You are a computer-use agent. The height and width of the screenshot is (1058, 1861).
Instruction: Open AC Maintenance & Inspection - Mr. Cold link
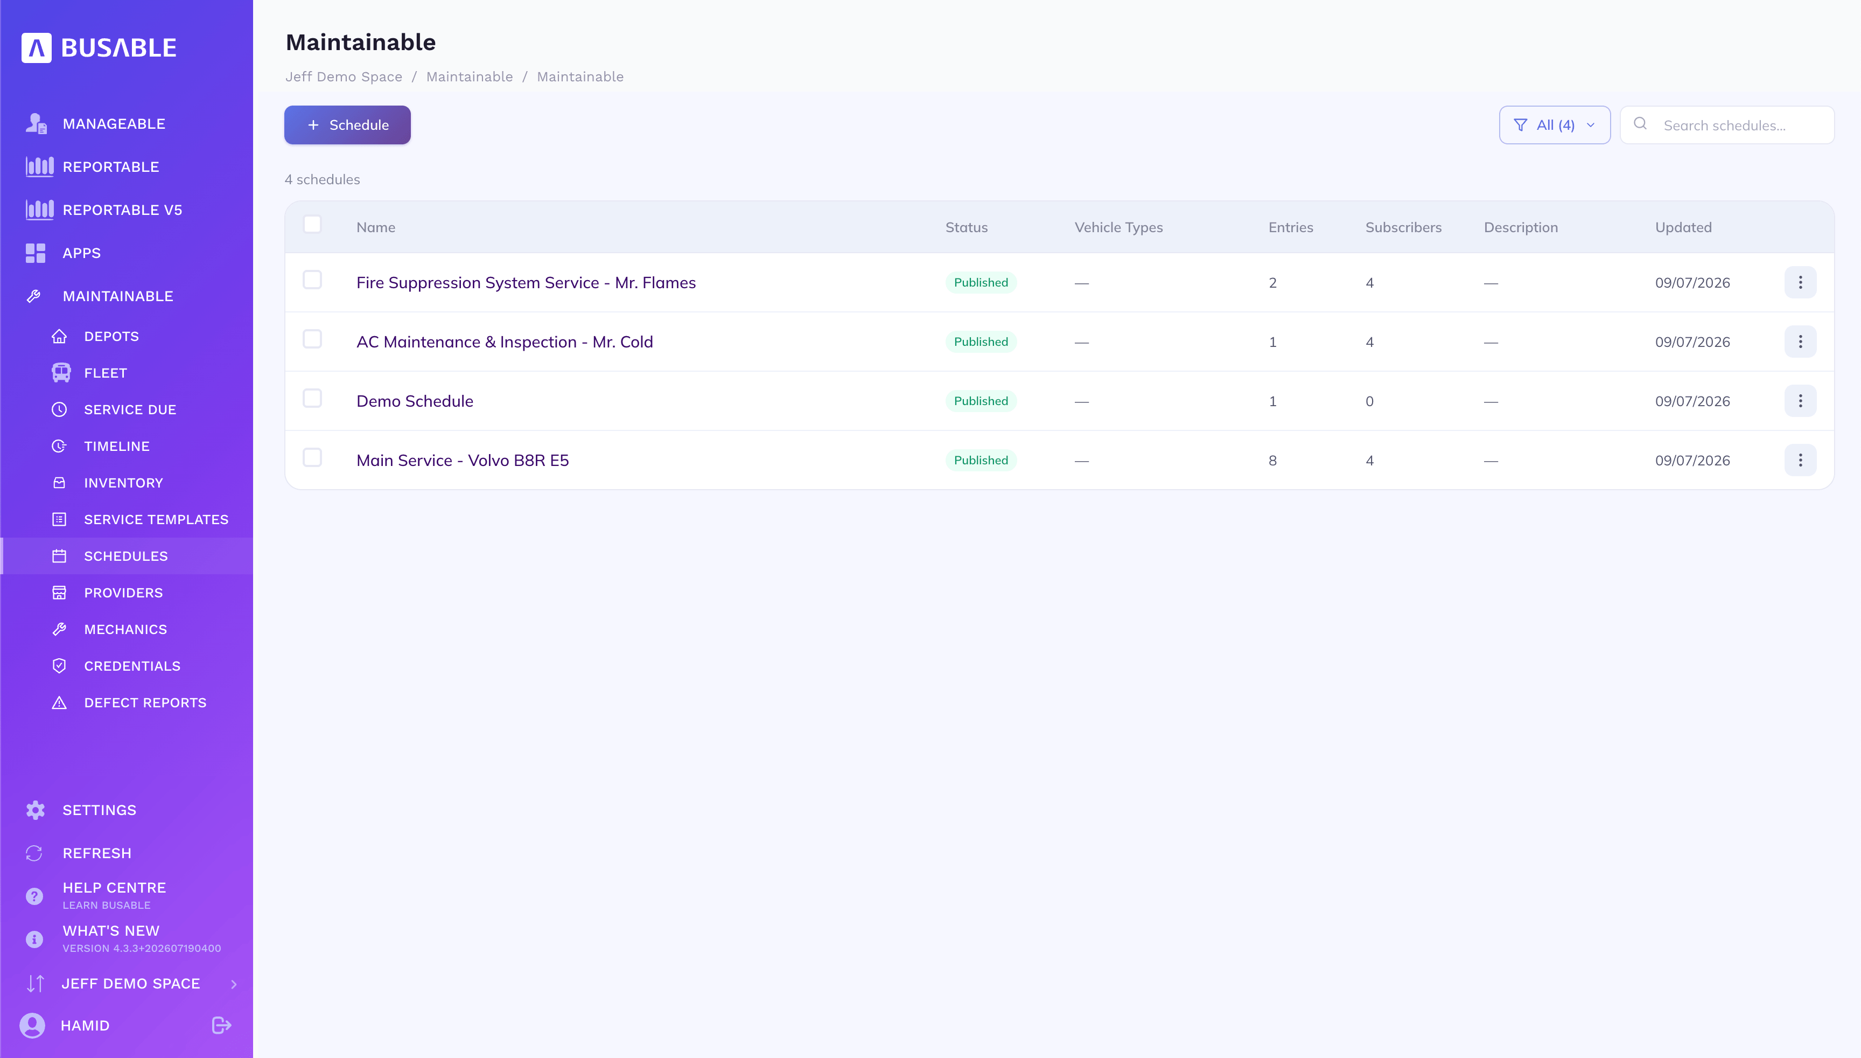[x=505, y=342]
